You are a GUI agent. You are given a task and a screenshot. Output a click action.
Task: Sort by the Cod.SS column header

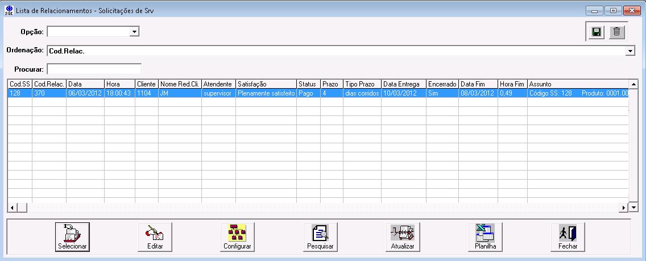click(x=20, y=84)
